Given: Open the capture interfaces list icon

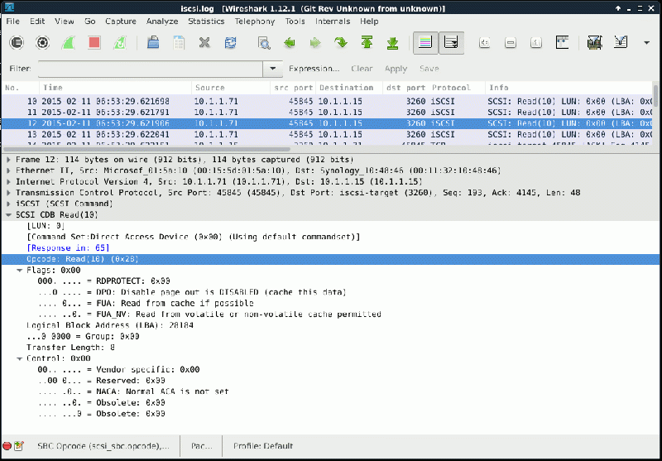Looking at the screenshot, I should tap(17, 43).
